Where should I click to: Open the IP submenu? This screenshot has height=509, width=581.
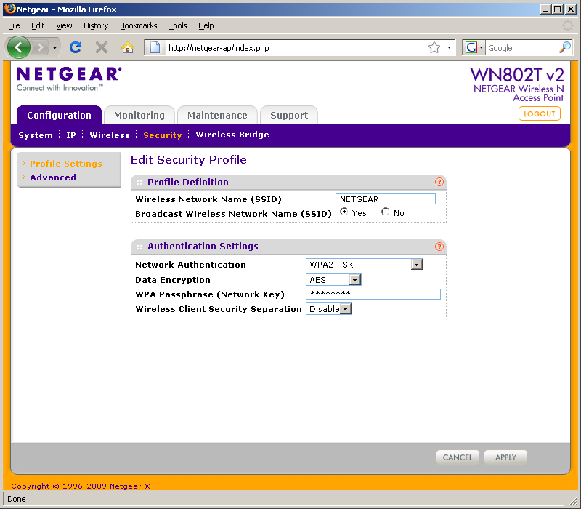(x=70, y=135)
